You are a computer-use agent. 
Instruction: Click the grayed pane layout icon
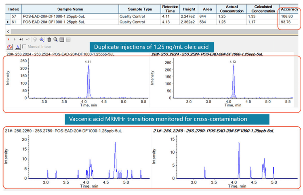coord(68,40)
